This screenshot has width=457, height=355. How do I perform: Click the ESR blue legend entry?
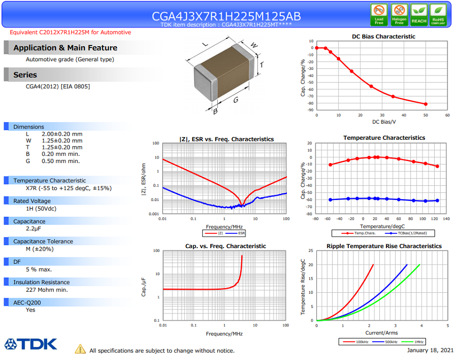coord(235,233)
